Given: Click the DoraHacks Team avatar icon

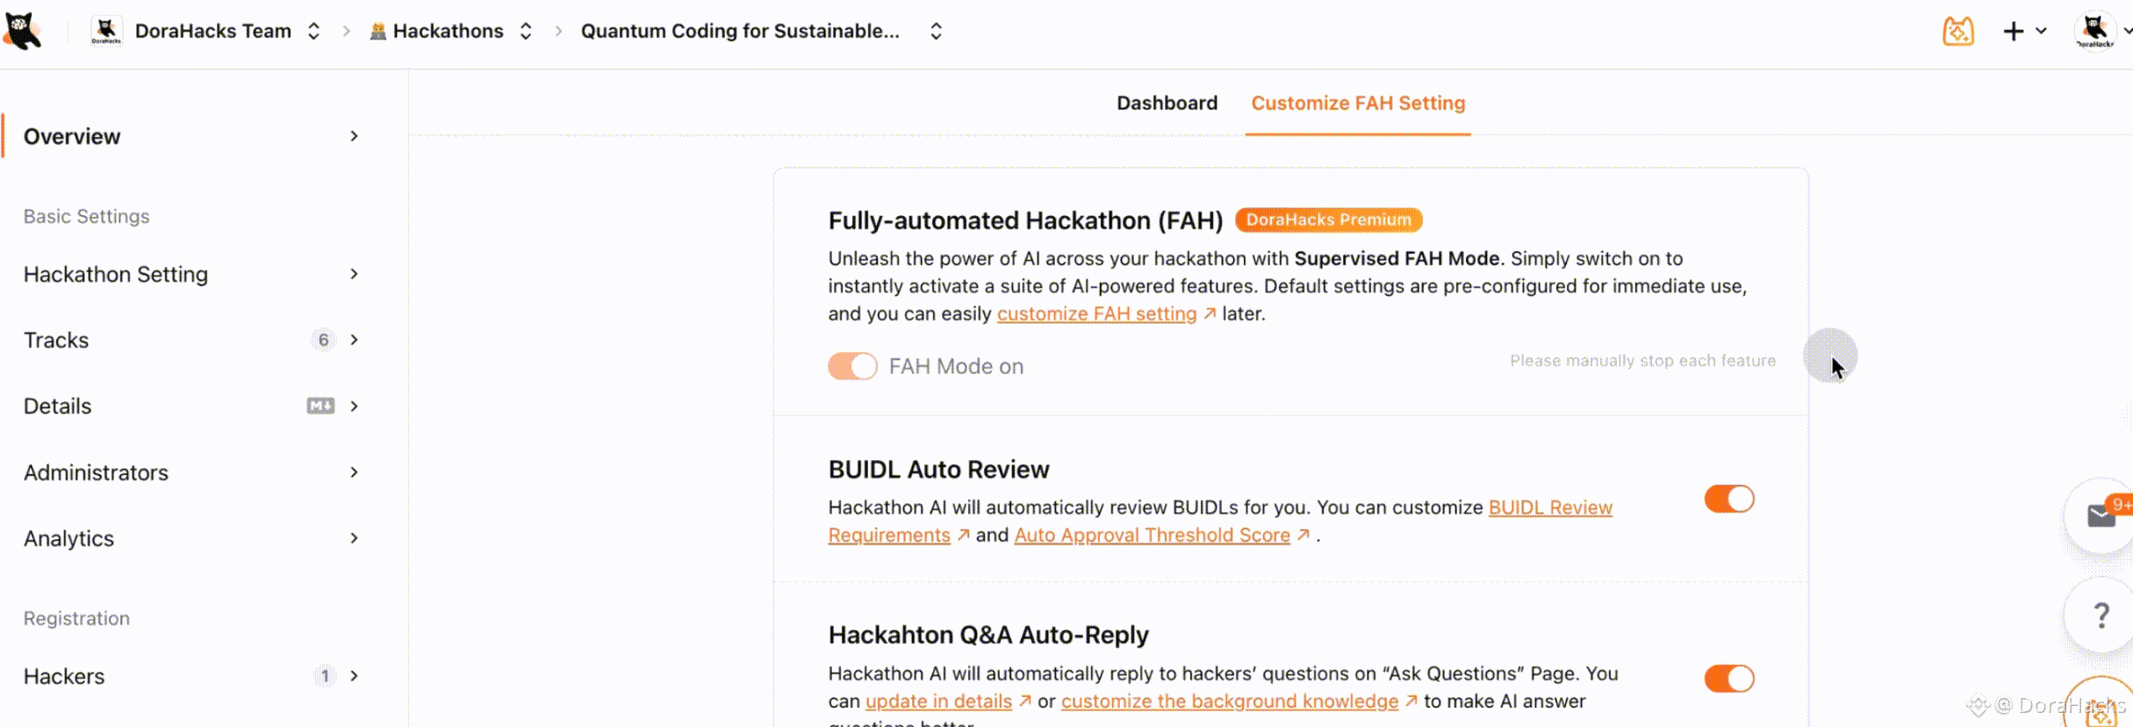Looking at the screenshot, I should [x=106, y=31].
